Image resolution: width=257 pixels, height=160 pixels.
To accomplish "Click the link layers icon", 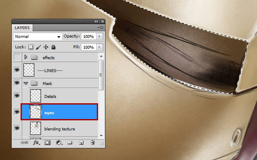I will click(x=24, y=143).
